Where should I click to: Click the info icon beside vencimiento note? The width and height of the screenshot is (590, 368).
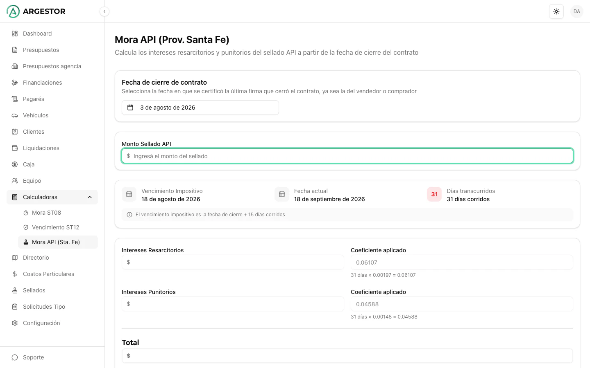(x=129, y=215)
